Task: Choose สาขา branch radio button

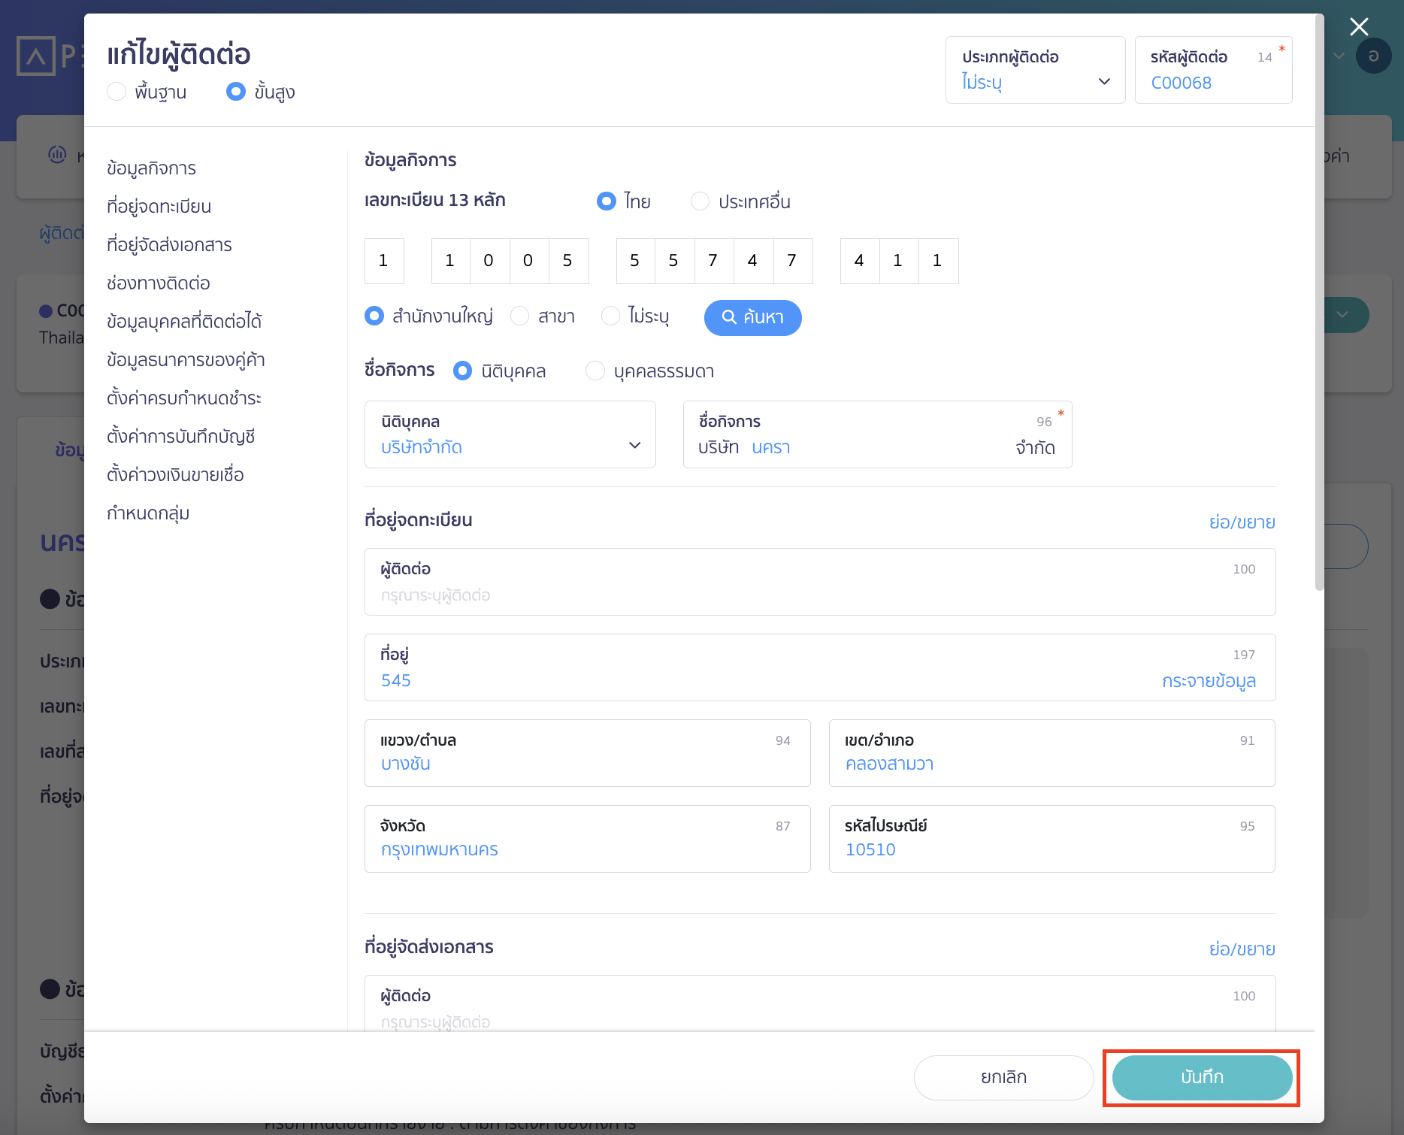Action: click(x=519, y=316)
